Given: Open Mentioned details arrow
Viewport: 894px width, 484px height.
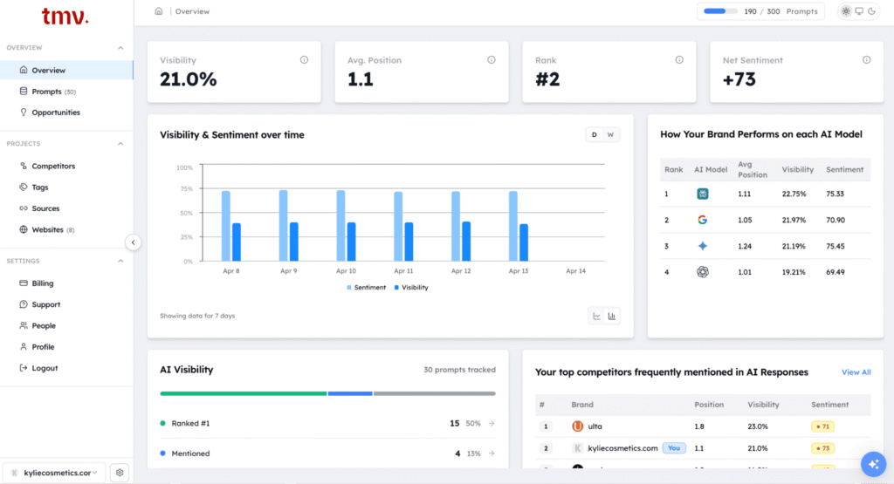Looking at the screenshot, I should pos(492,453).
